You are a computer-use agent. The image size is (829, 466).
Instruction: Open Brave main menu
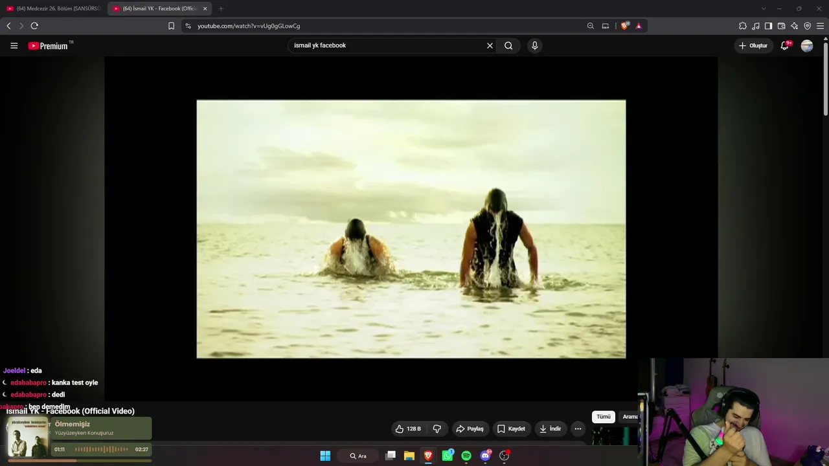[821, 26]
